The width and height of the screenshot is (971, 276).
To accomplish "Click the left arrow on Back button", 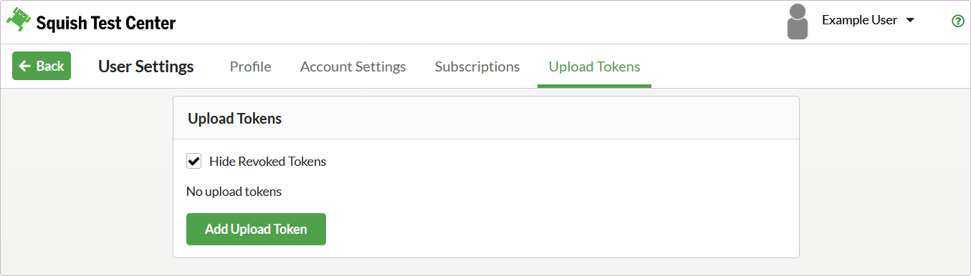I will point(25,66).
